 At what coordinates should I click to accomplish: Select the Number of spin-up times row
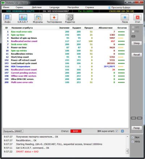pos(66,38)
